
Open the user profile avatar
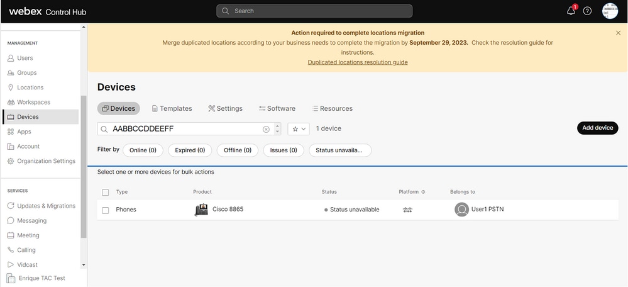click(x=610, y=11)
